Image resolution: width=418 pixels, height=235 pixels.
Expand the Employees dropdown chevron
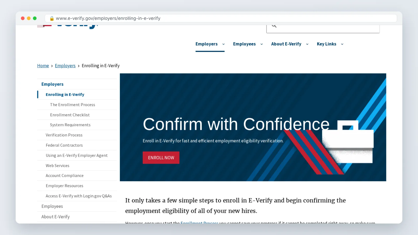coord(262,44)
